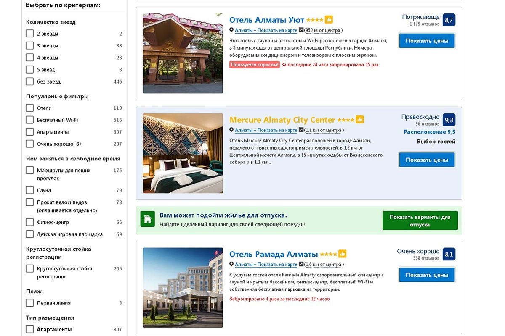Enable the 'Первая линия' beach checkbox

[29, 303]
